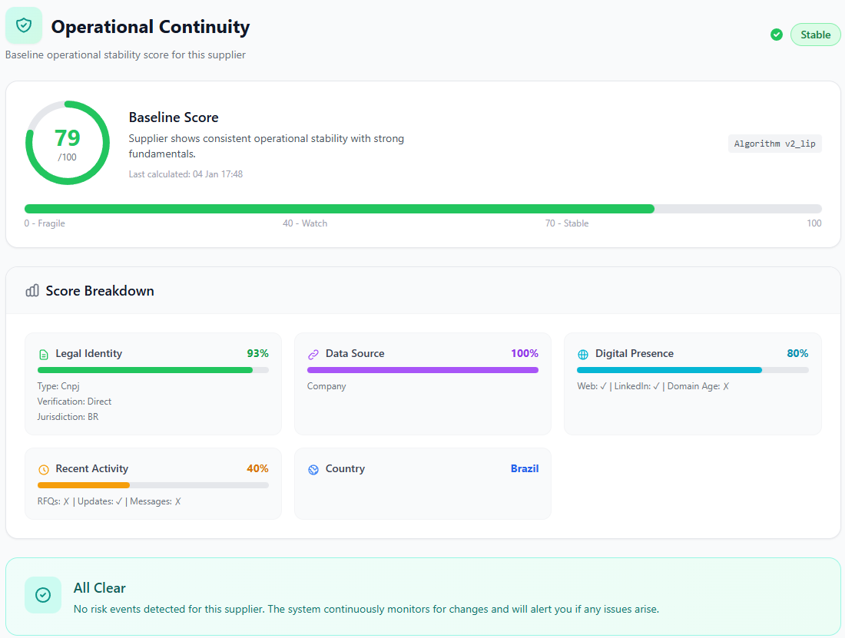Click the Operational Continuity shield icon
845x638 pixels.
point(23,25)
